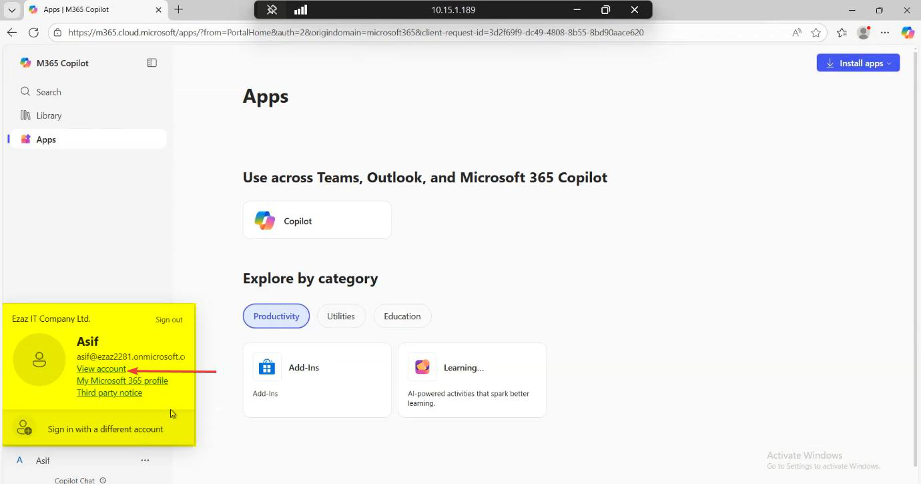The height and width of the screenshot is (484, 921).
Task: Open the tab actions dropdown arrow
Action: click(x=12, y=10)
